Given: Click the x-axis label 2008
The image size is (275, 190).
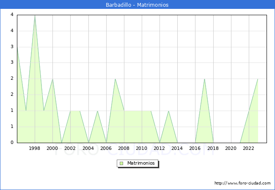Looking at the screenshot, I should (x=124, y=148).
